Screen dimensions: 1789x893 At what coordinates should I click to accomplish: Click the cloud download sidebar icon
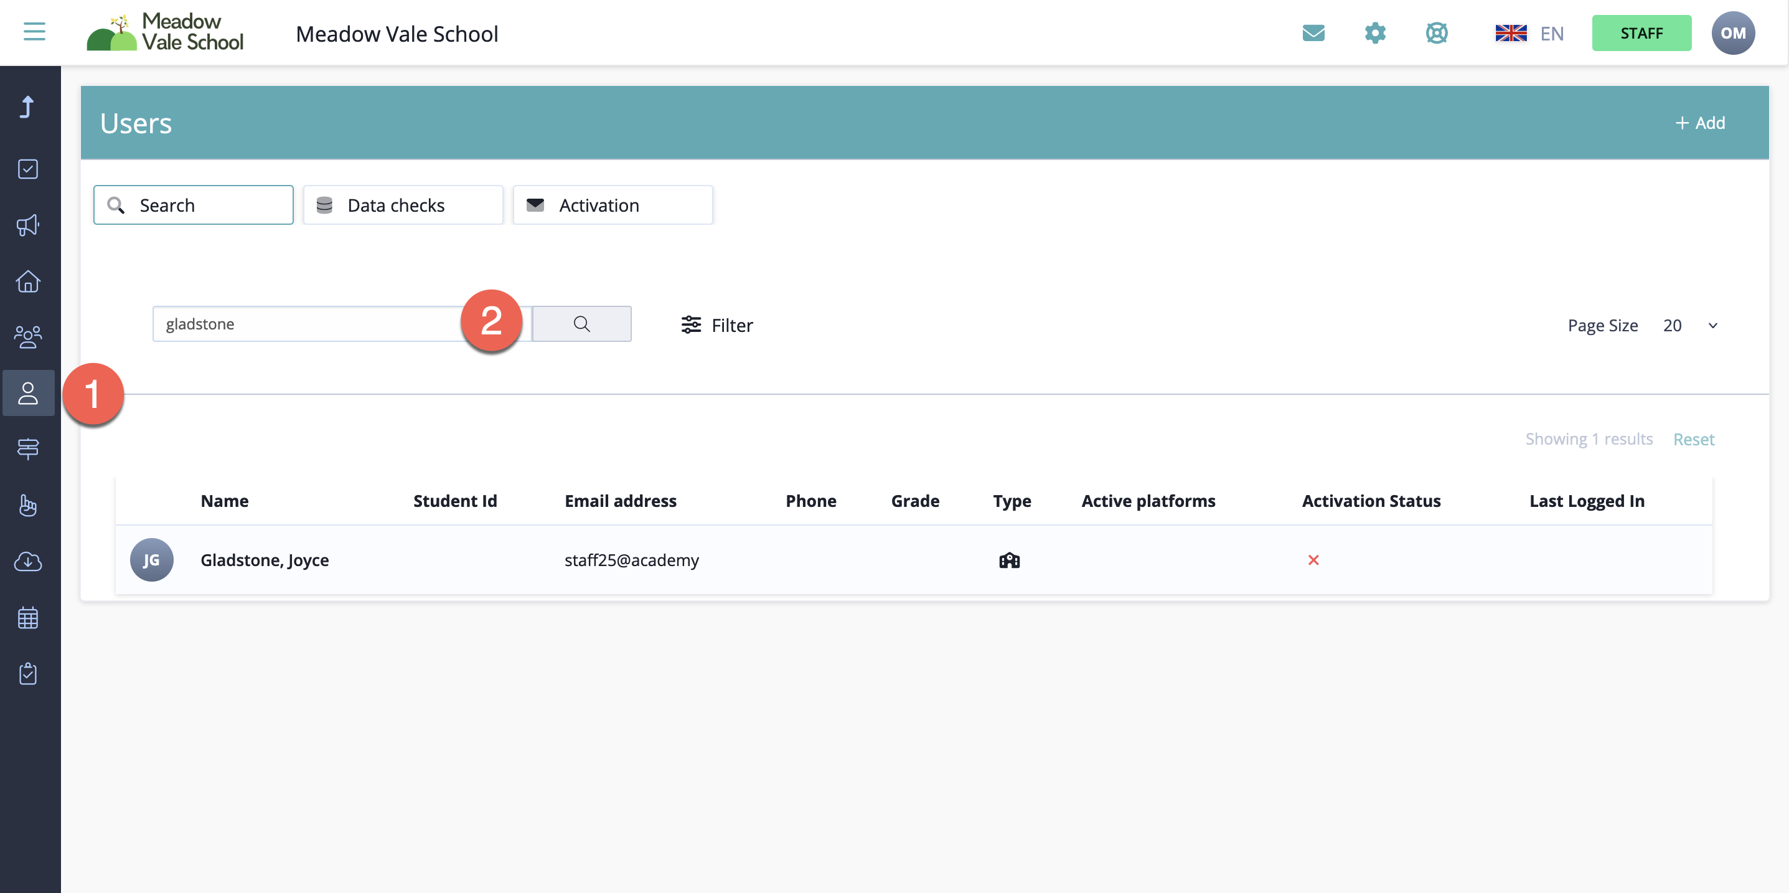tap(28, 562)
